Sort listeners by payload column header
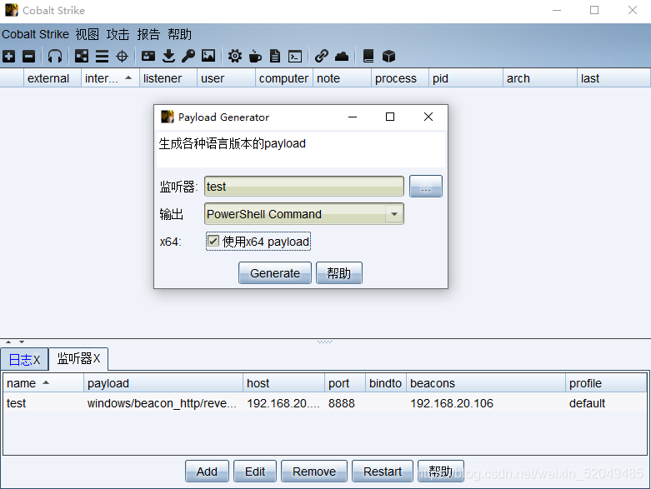Viewport: 651px width, 489px height. click(163, 383)
